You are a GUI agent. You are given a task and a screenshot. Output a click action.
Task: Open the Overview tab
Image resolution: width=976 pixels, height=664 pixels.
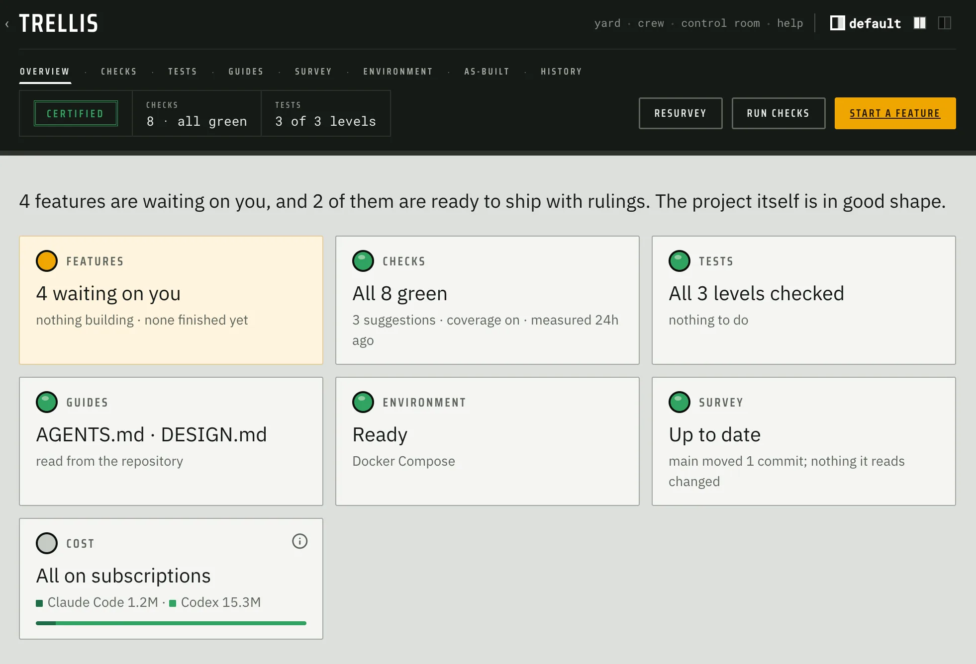pos(45,72)
